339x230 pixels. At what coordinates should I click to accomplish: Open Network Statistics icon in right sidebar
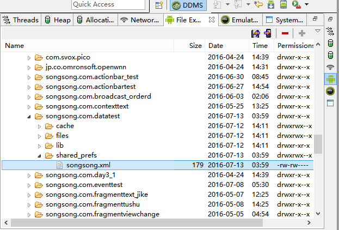click(330, 67)
